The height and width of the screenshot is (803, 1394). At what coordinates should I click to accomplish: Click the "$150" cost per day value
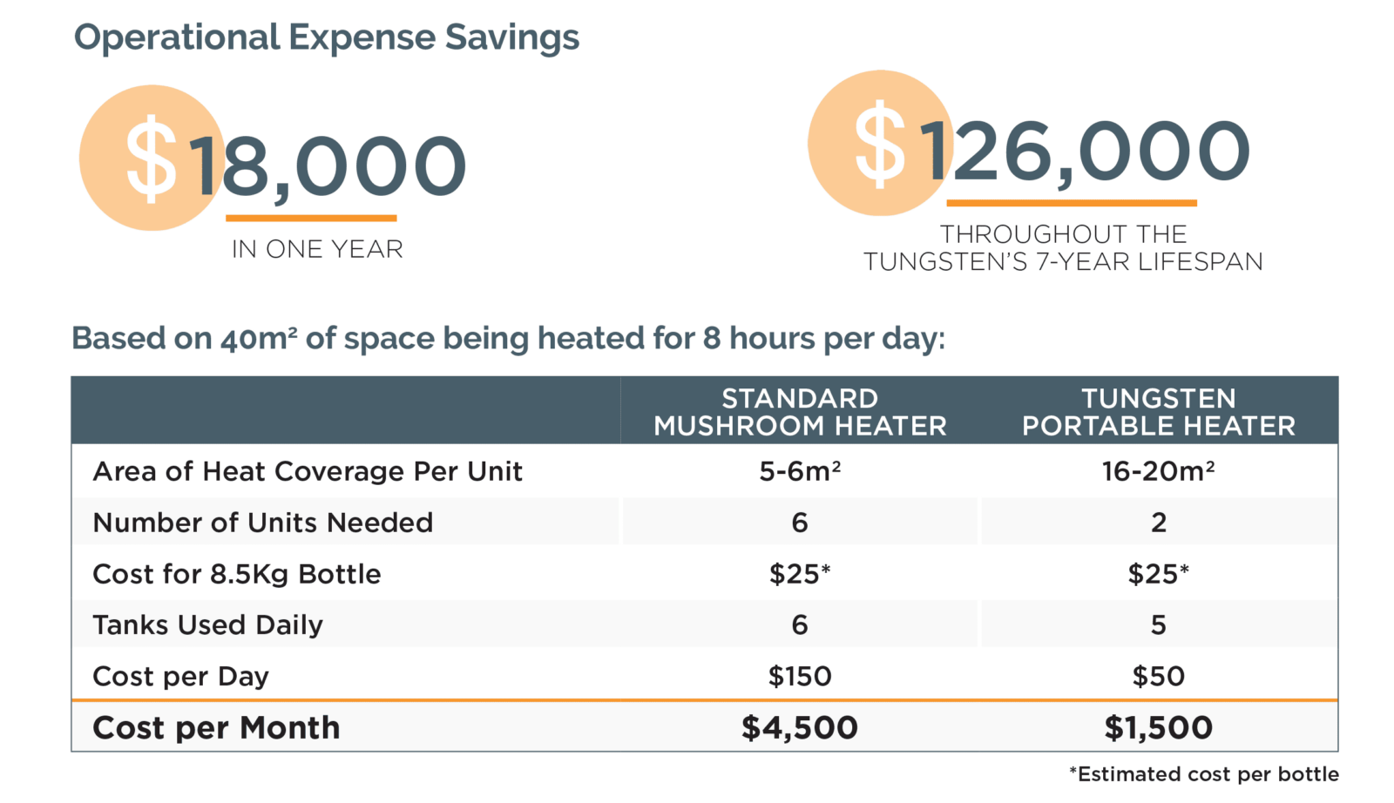(800, 677)
